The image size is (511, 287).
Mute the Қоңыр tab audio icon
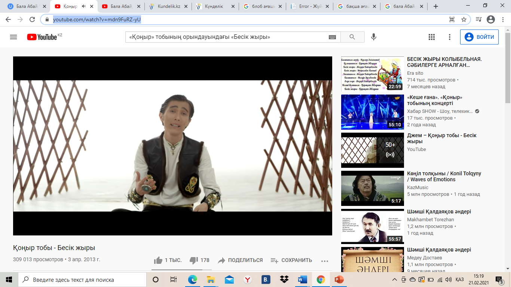[x=83, y=6]
